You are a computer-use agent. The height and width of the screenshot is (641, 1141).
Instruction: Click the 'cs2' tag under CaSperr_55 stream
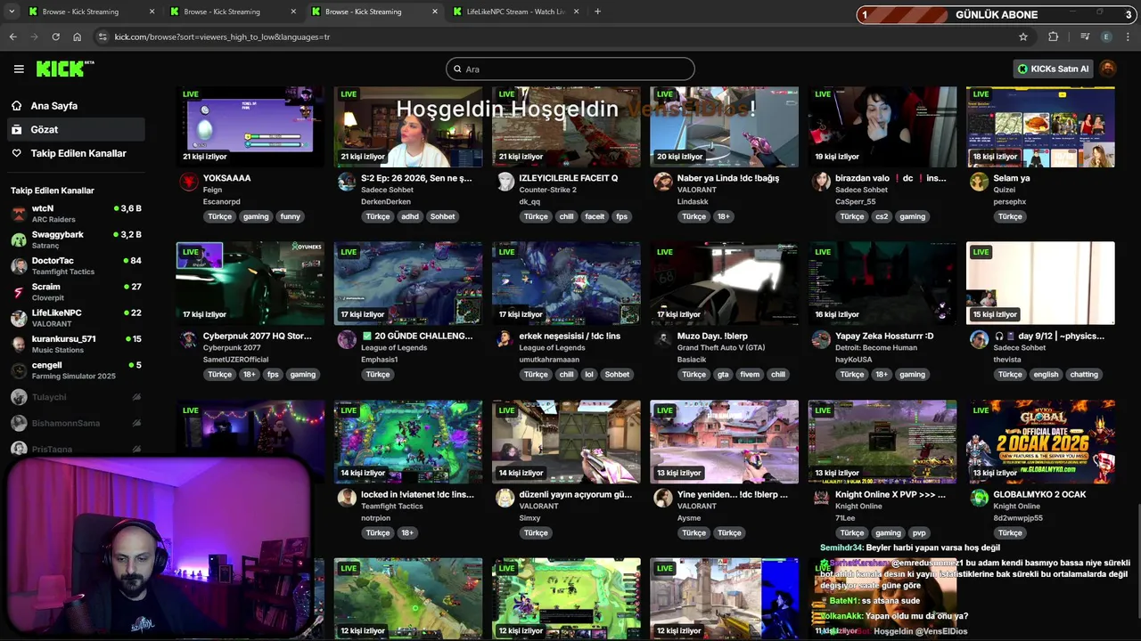coord(881,216)
